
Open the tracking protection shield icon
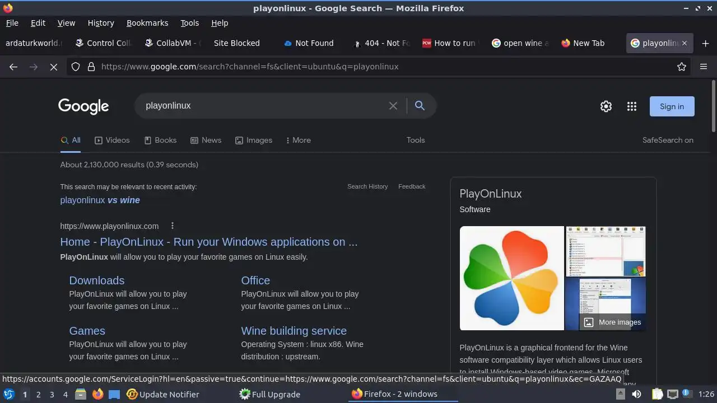tap(76, 67)
